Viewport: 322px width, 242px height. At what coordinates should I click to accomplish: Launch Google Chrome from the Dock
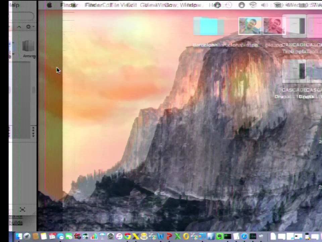click(x=127, y=236)
